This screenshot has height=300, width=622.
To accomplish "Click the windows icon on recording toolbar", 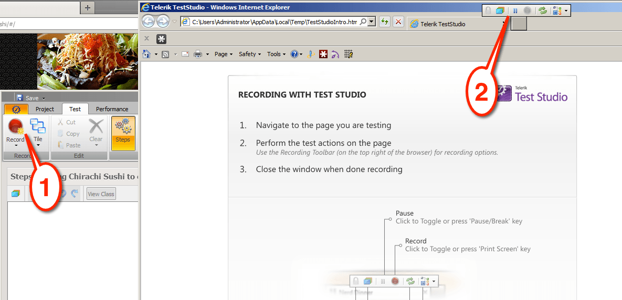I will click(499, 10).
